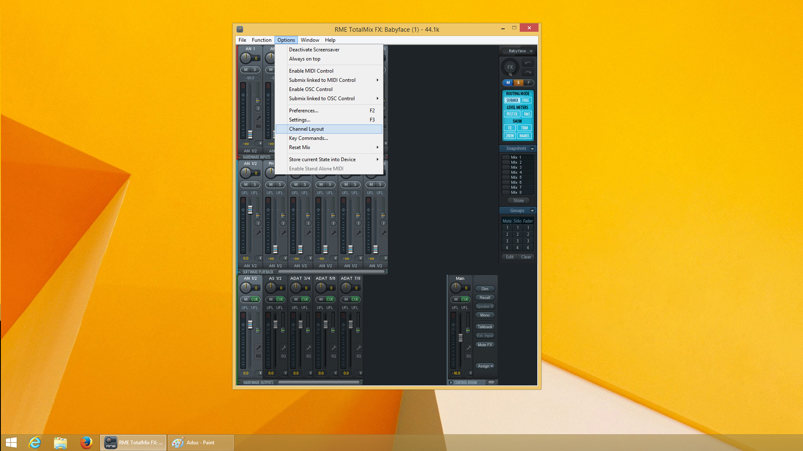Switch routing mode to FREE

(526, 100)
